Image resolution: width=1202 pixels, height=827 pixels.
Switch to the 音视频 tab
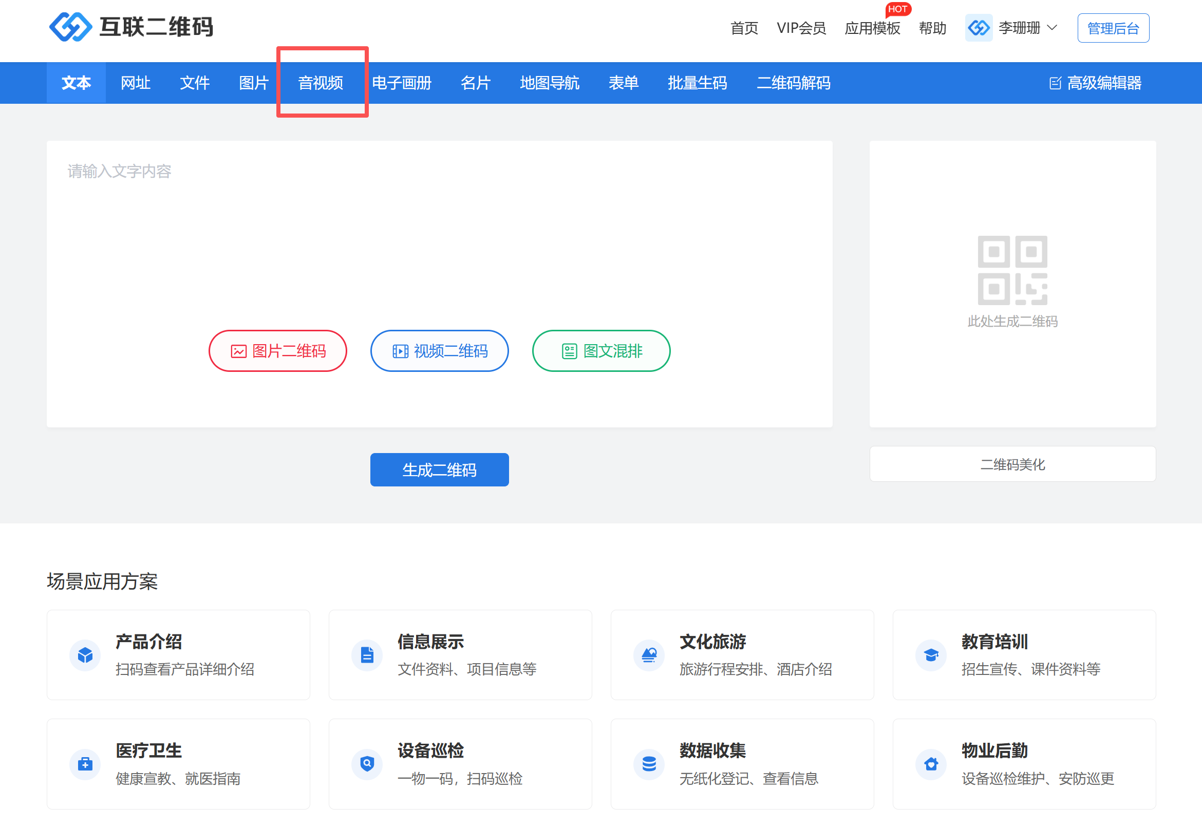click(x=320, y=83)
